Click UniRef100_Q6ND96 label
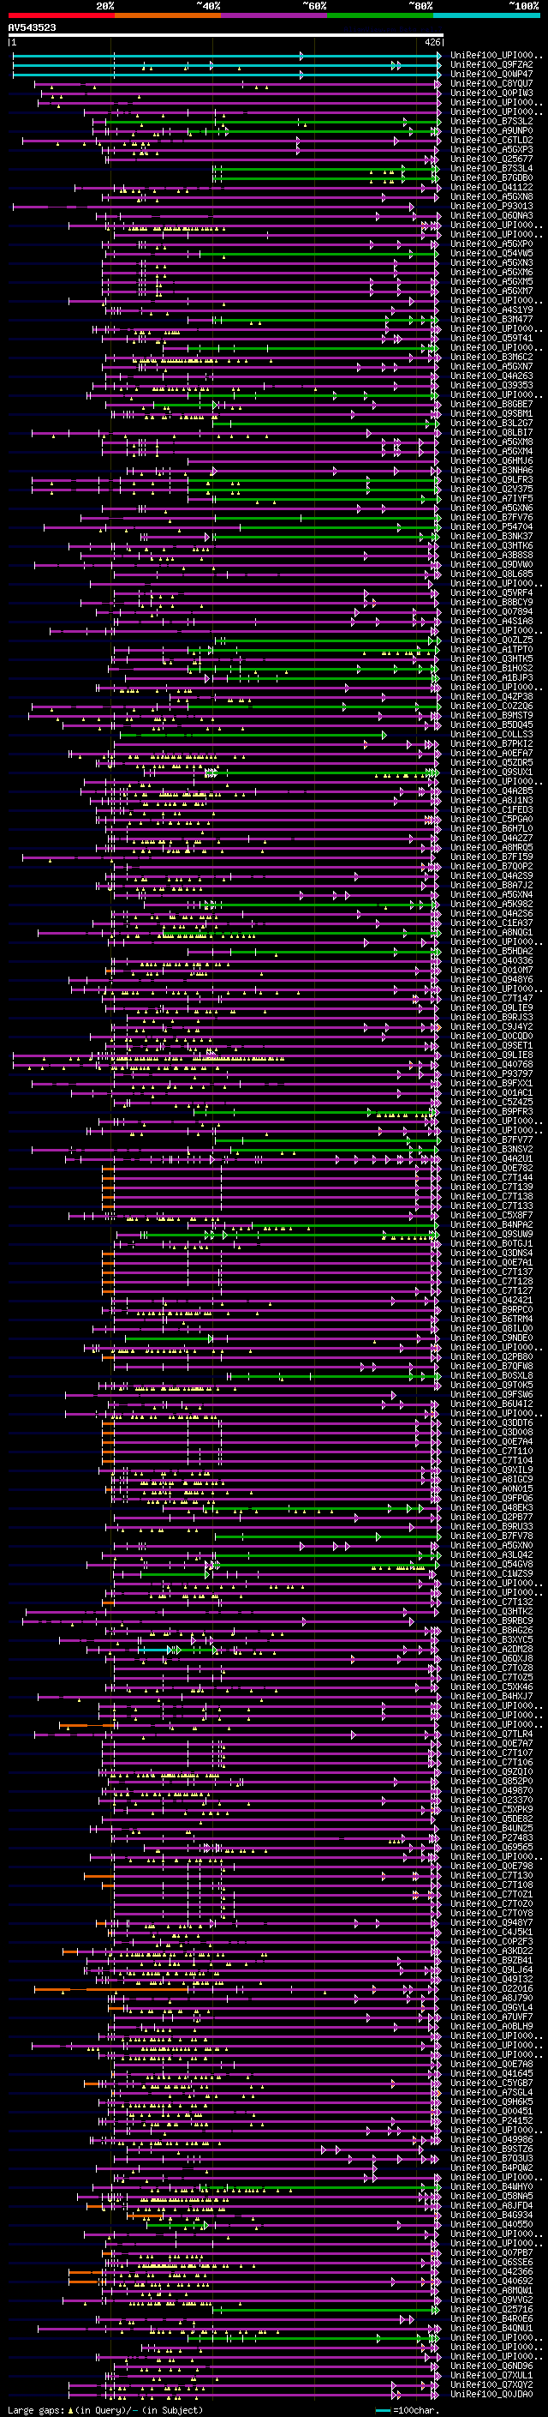Viewport: 548px width, 2417px height. click(491, 2366)
